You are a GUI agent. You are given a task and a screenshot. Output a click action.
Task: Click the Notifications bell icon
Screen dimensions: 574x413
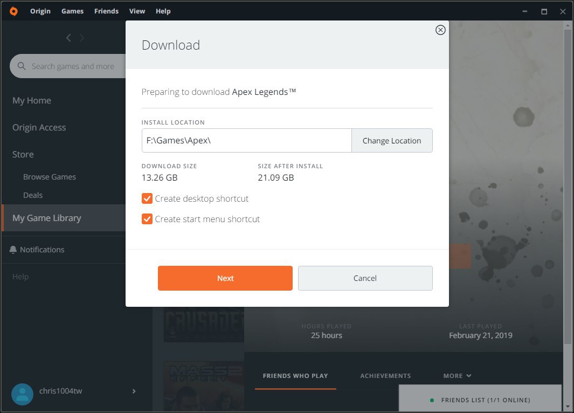tap(13, 250)
